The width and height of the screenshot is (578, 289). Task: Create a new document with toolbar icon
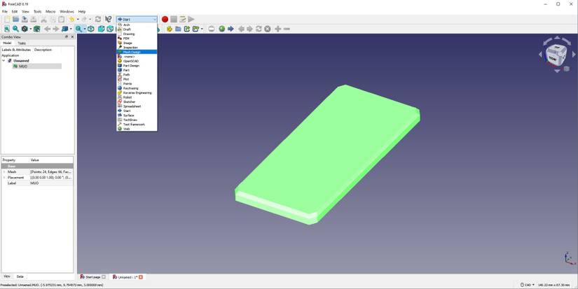click(6, 19)
